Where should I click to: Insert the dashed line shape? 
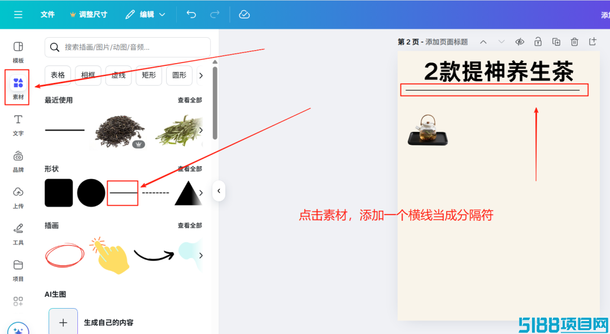point(156,193)
